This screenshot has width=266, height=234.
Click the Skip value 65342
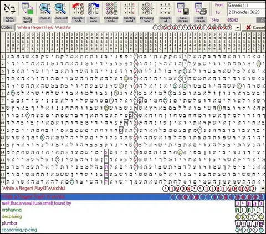(x=233, y=20)
